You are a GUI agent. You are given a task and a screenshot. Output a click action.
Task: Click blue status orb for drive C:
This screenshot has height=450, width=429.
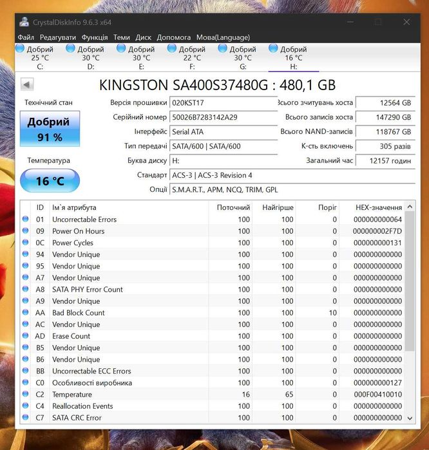point(20,48)
